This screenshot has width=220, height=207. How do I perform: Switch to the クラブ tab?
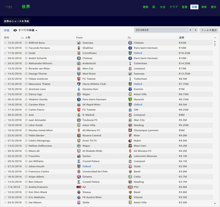point(174,7)
